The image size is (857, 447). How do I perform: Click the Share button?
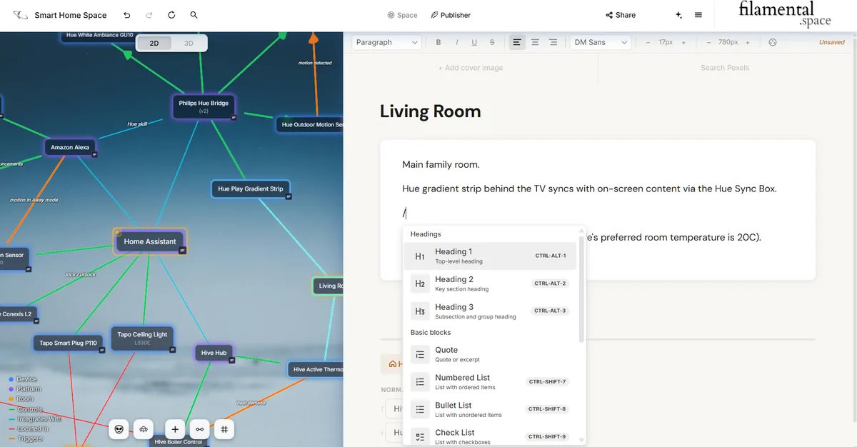tap(621, 15)
